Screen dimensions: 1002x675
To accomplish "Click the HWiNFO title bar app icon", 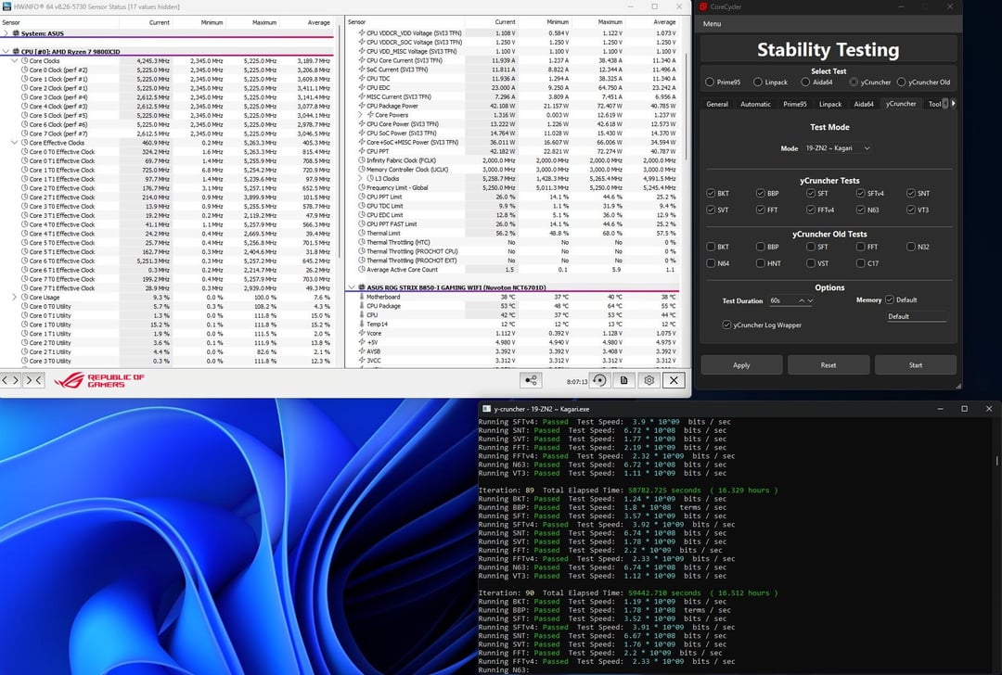I will click(x=7, y=6).
